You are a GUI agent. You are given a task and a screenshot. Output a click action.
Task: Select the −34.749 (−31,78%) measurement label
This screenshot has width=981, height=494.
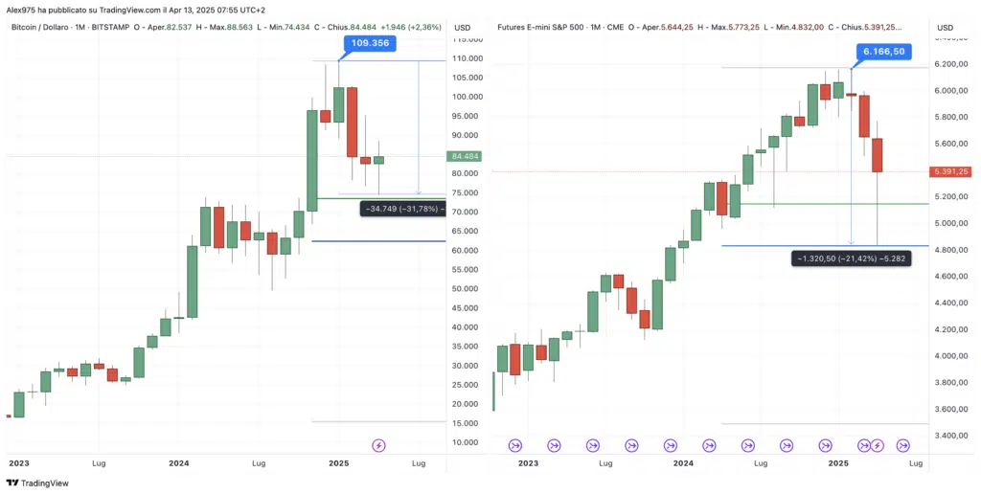tap(401, 208)
